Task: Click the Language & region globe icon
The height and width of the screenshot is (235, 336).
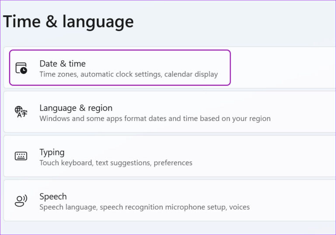Action: pos(21,112)
